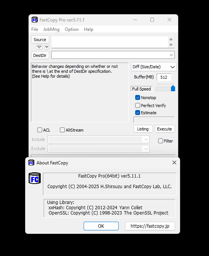Enable the AltStream checkbox
This screenshot has width=209, height=256.
point(62,130)
